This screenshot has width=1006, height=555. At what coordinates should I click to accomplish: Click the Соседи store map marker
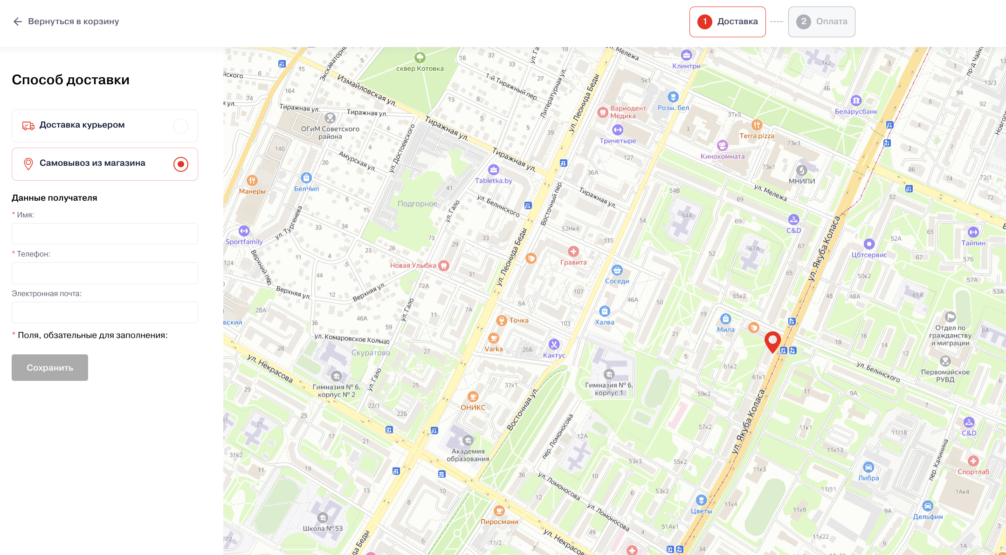617,270
